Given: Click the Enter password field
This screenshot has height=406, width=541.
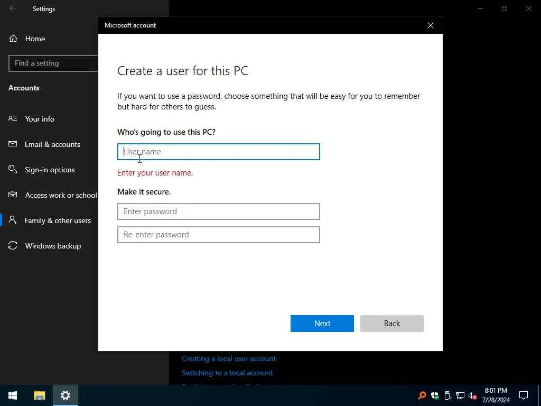Looking at the screenshot, I should pyautogui.click(x=218, y=211).
